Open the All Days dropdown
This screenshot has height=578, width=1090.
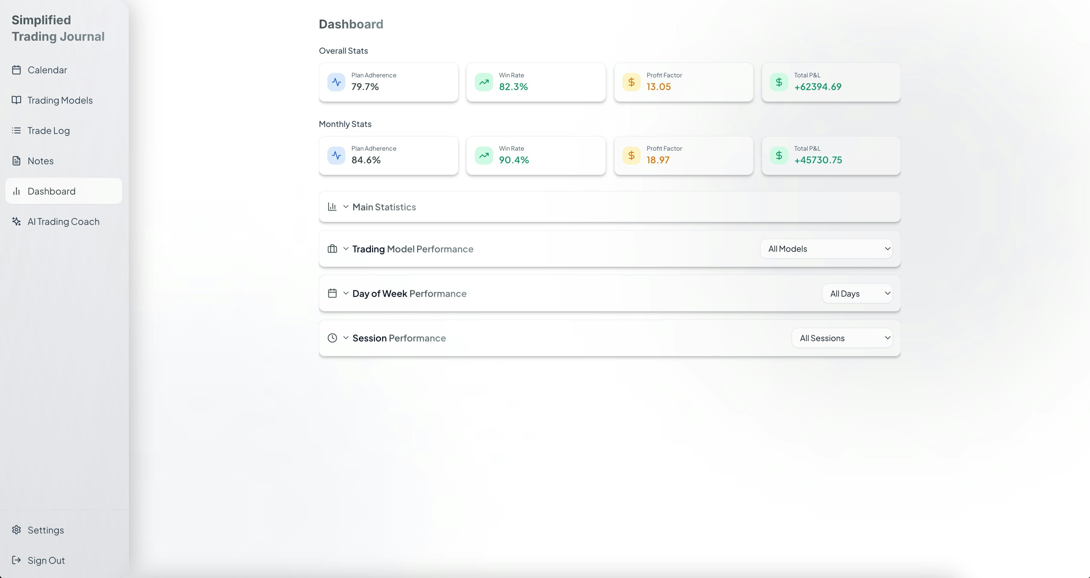point(857,293)
